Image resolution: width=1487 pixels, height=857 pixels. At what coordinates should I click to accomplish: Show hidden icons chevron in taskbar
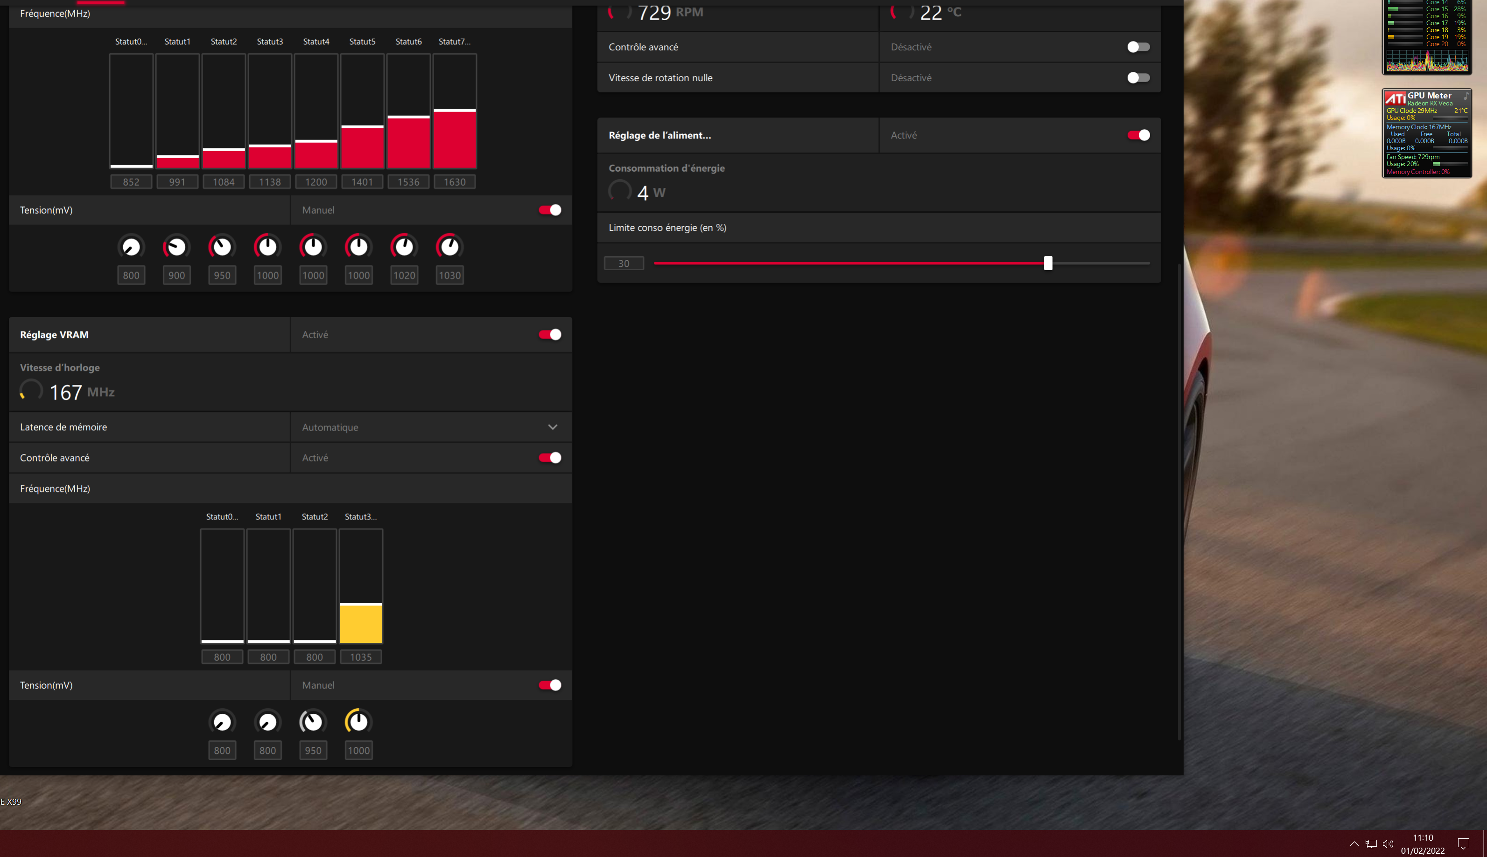coord(1354,843)
